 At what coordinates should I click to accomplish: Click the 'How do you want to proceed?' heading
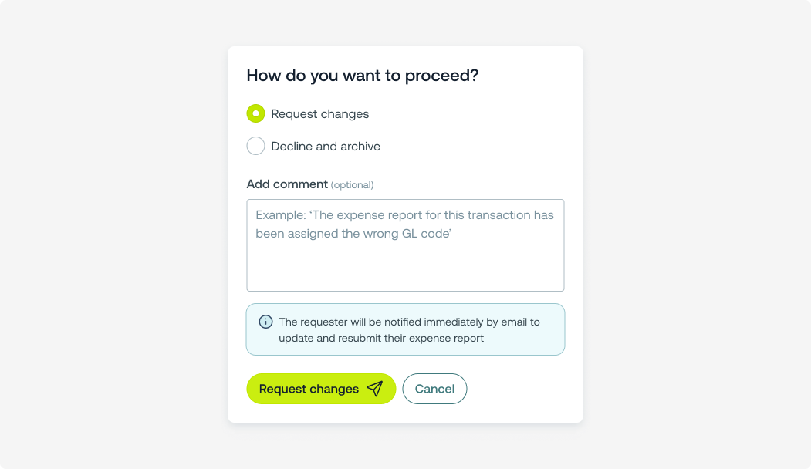[363, 76]
